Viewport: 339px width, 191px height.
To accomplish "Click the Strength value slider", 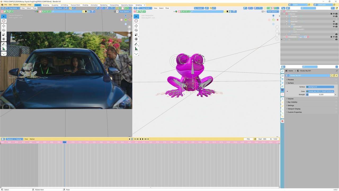I will click(x=321, y=95).
